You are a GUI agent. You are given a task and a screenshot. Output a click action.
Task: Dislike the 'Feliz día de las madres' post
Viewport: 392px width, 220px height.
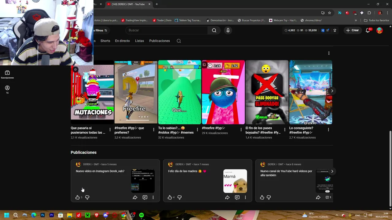[x=179, y=197]
